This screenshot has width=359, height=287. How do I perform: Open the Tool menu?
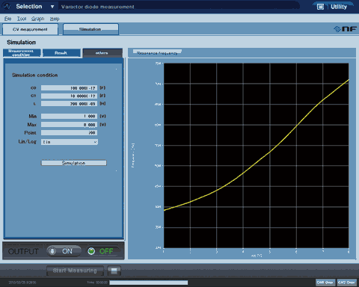point(22,19)
